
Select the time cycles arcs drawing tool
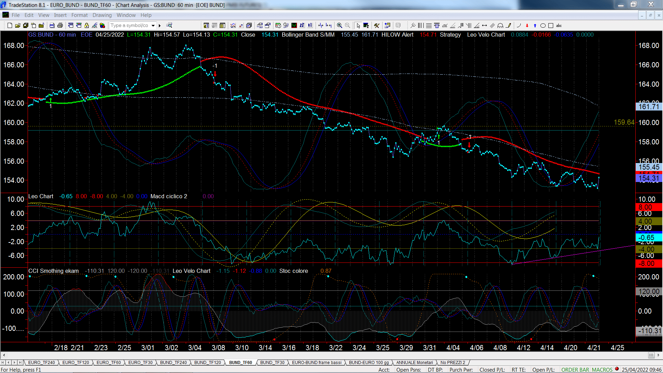(x=500, y=26)
